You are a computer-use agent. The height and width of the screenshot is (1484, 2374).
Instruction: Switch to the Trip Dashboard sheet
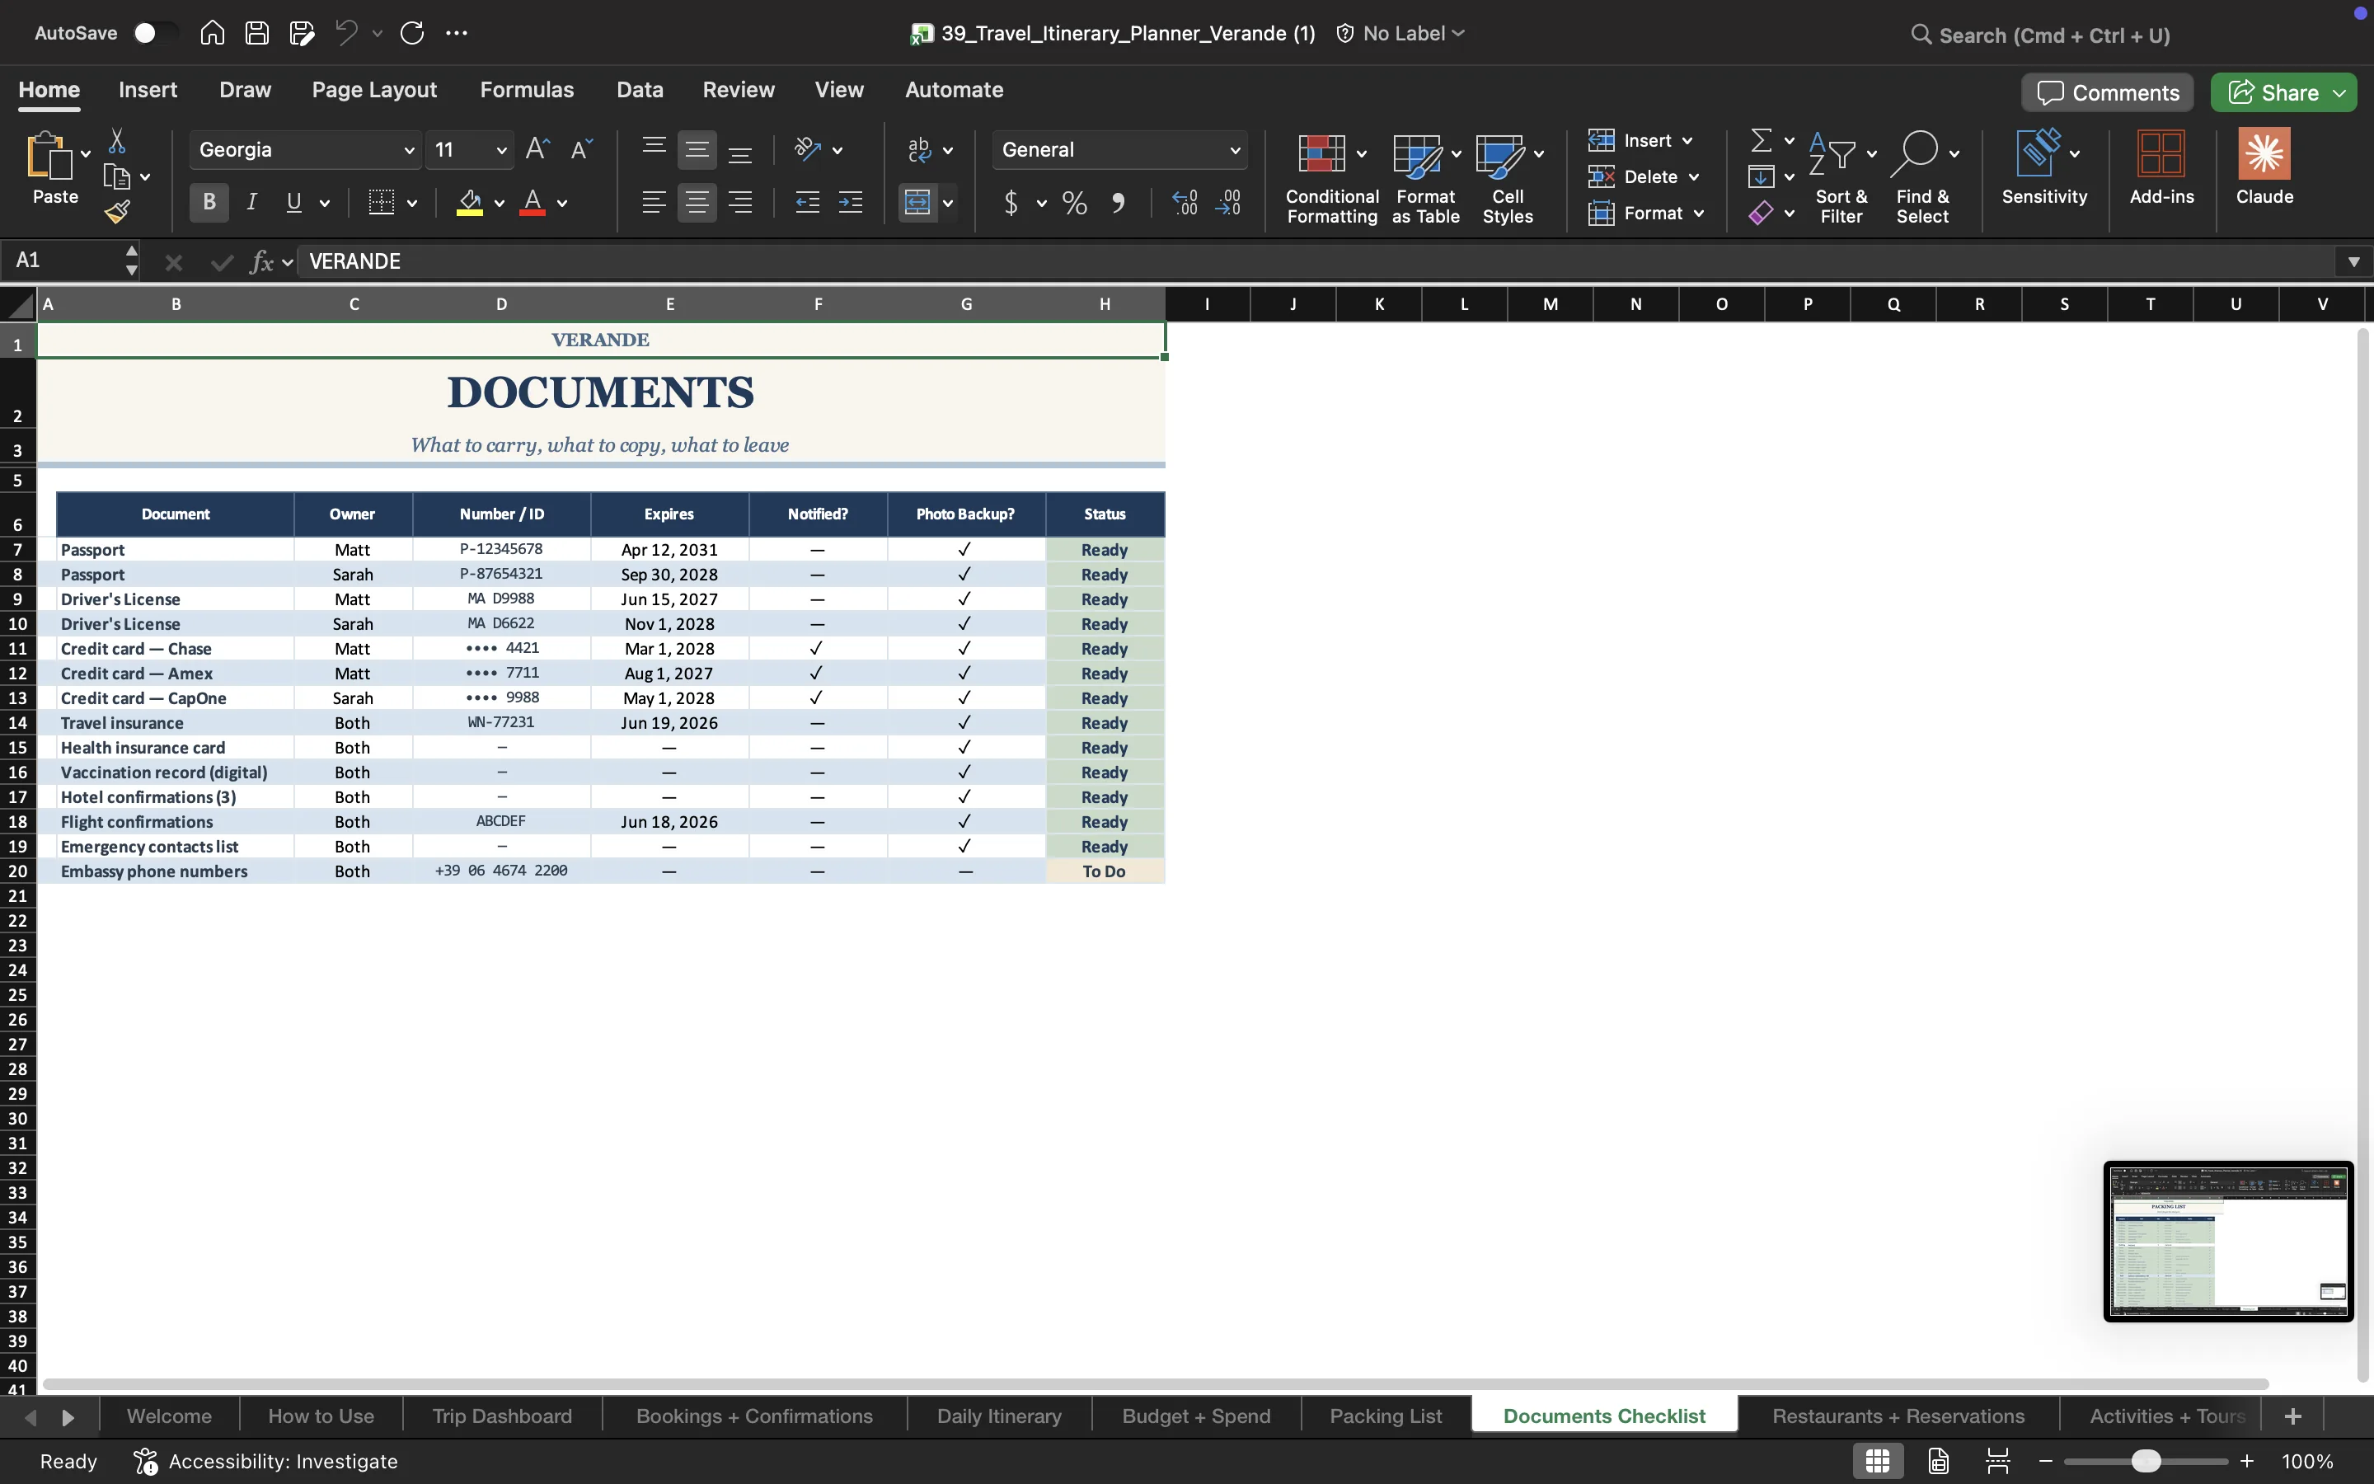(x=502, y=1416)
